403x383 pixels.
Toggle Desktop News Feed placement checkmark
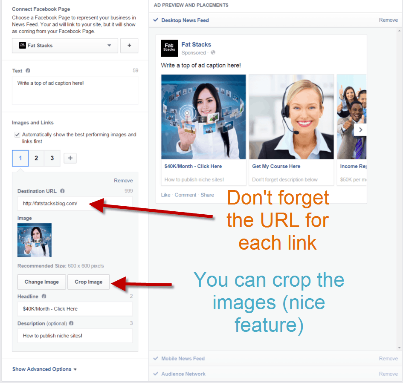156,20
